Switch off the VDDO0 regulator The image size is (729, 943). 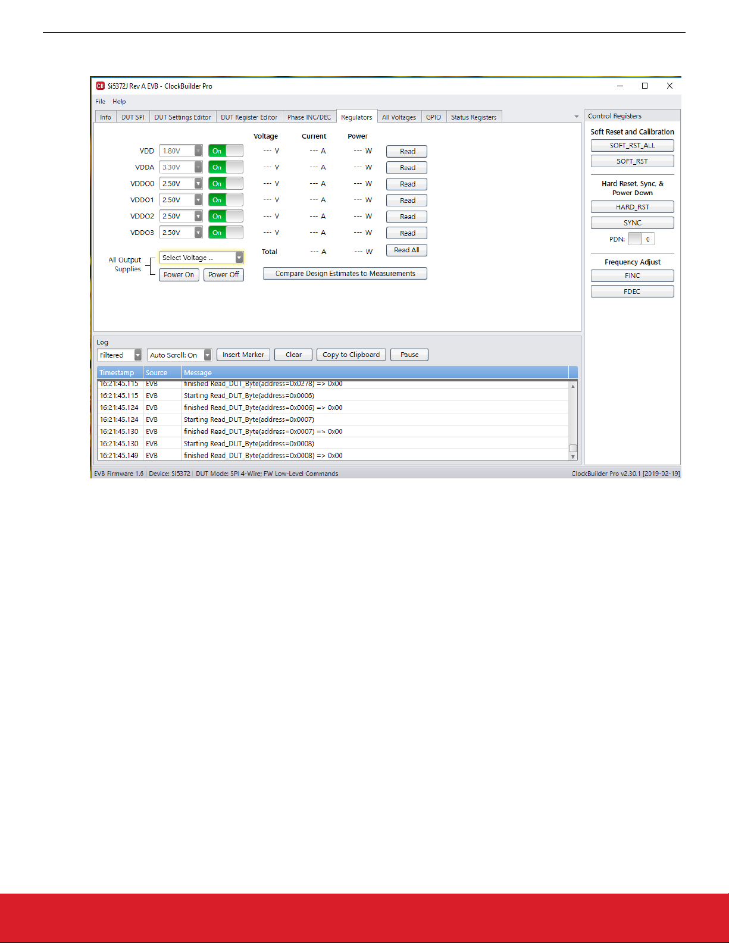(x=226, y=184)
